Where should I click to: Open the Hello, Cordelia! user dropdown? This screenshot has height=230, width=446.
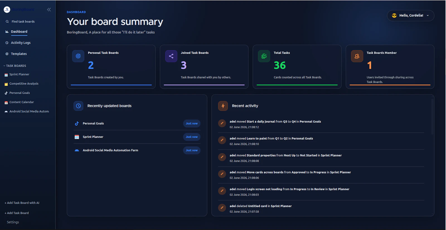pos(411,16)
